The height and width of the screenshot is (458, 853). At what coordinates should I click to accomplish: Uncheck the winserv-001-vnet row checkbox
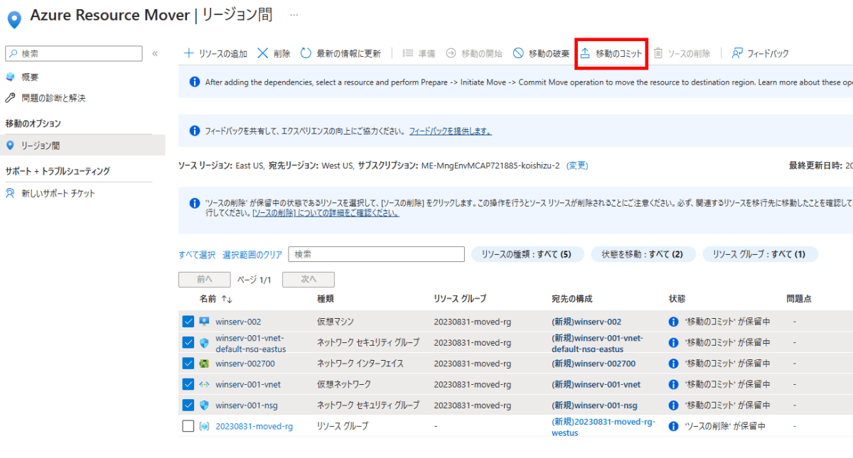coord(188,384)
